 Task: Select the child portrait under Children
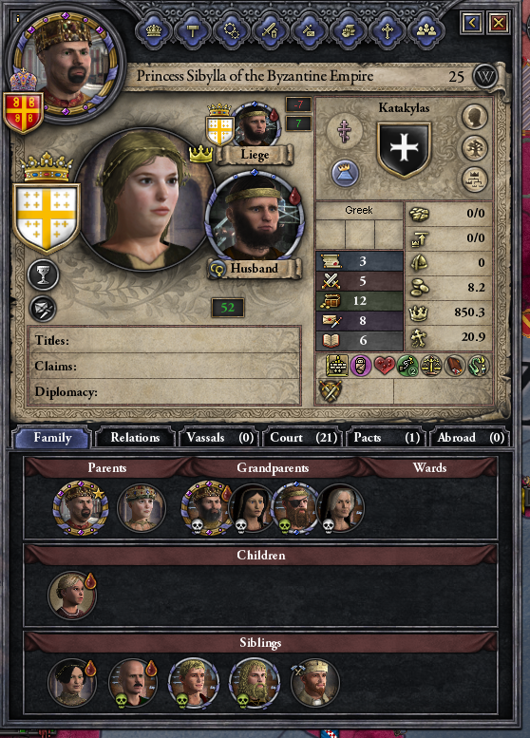pyautogui.click(x=71, y=595)
